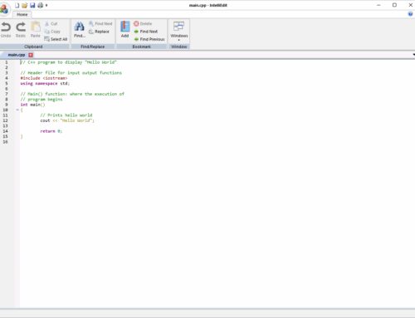Open help with the blue question icon
The width and height of the screenshot is (415, 318).
click(x=410, y=14)
